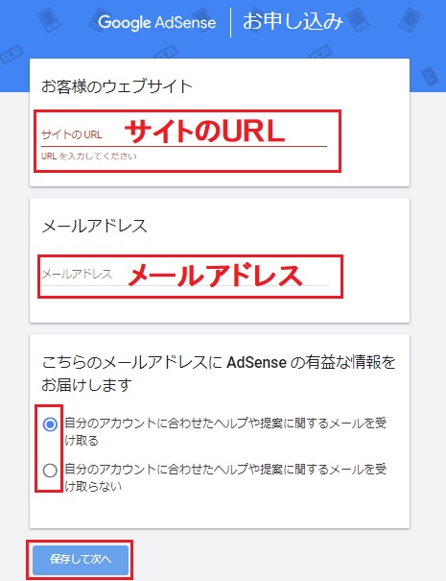Click the お客様のウェブサイト section heading
This screenshot has width=446, height=581.
(117, 86)
